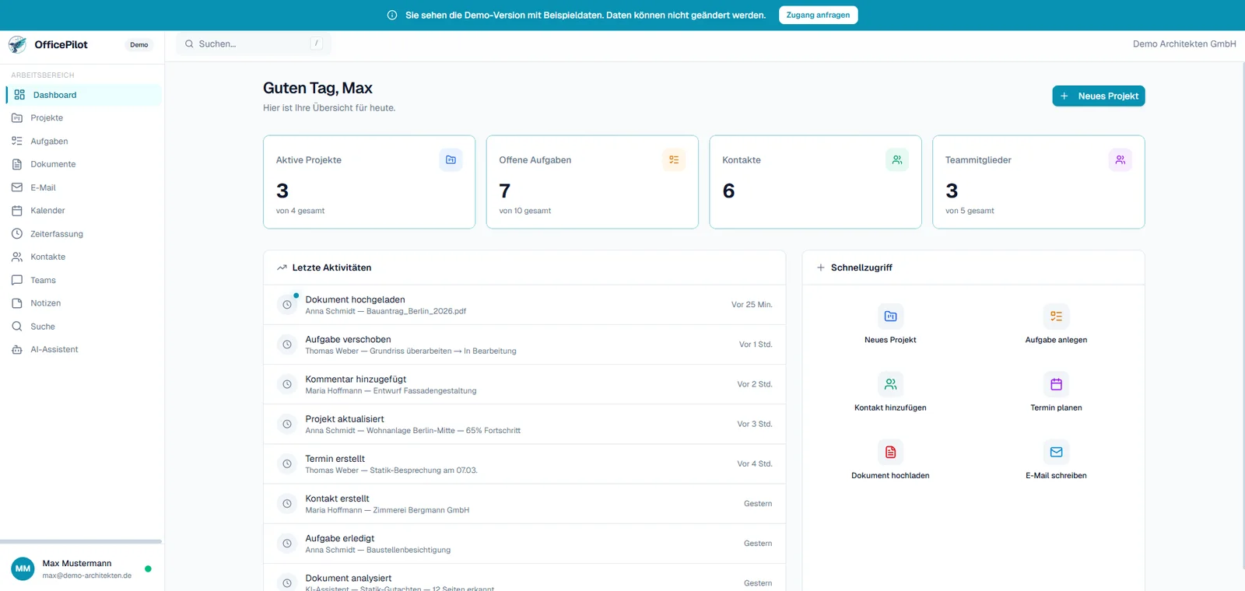
Task: Click the Teammitglieder card people icon
Action: (1120, 159)
